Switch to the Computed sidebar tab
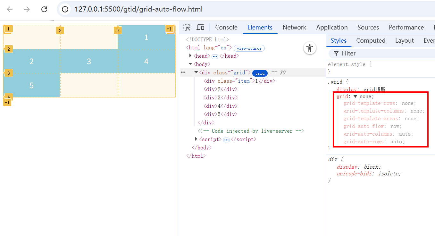 371,40
